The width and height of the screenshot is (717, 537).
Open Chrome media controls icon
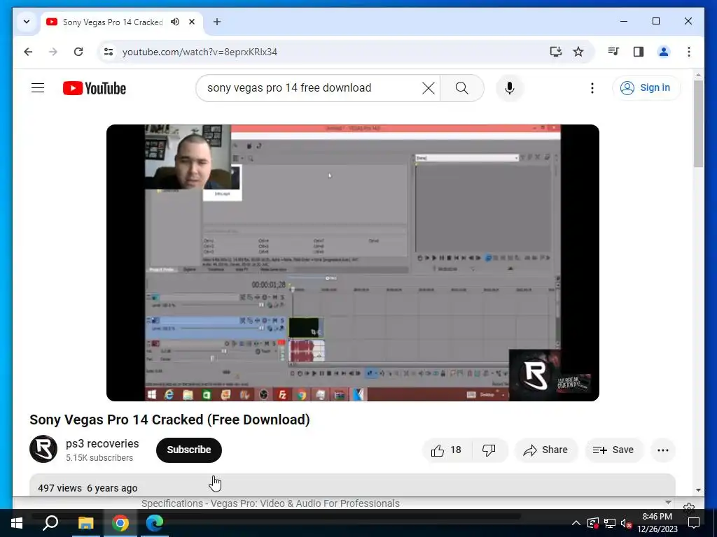pyautogui.click(x=613, y=52)
